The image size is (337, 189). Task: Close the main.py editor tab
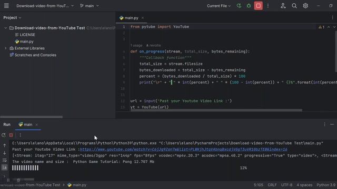point(143,18)
